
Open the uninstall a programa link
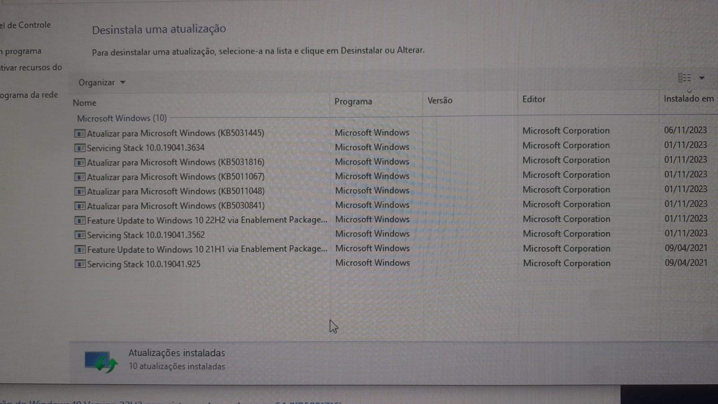tap(21, 51)
